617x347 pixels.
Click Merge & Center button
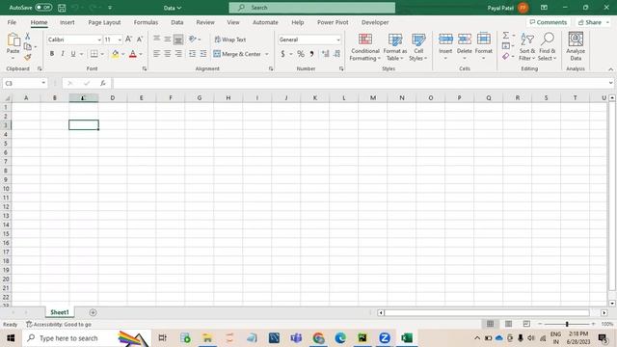coord(237,54)
